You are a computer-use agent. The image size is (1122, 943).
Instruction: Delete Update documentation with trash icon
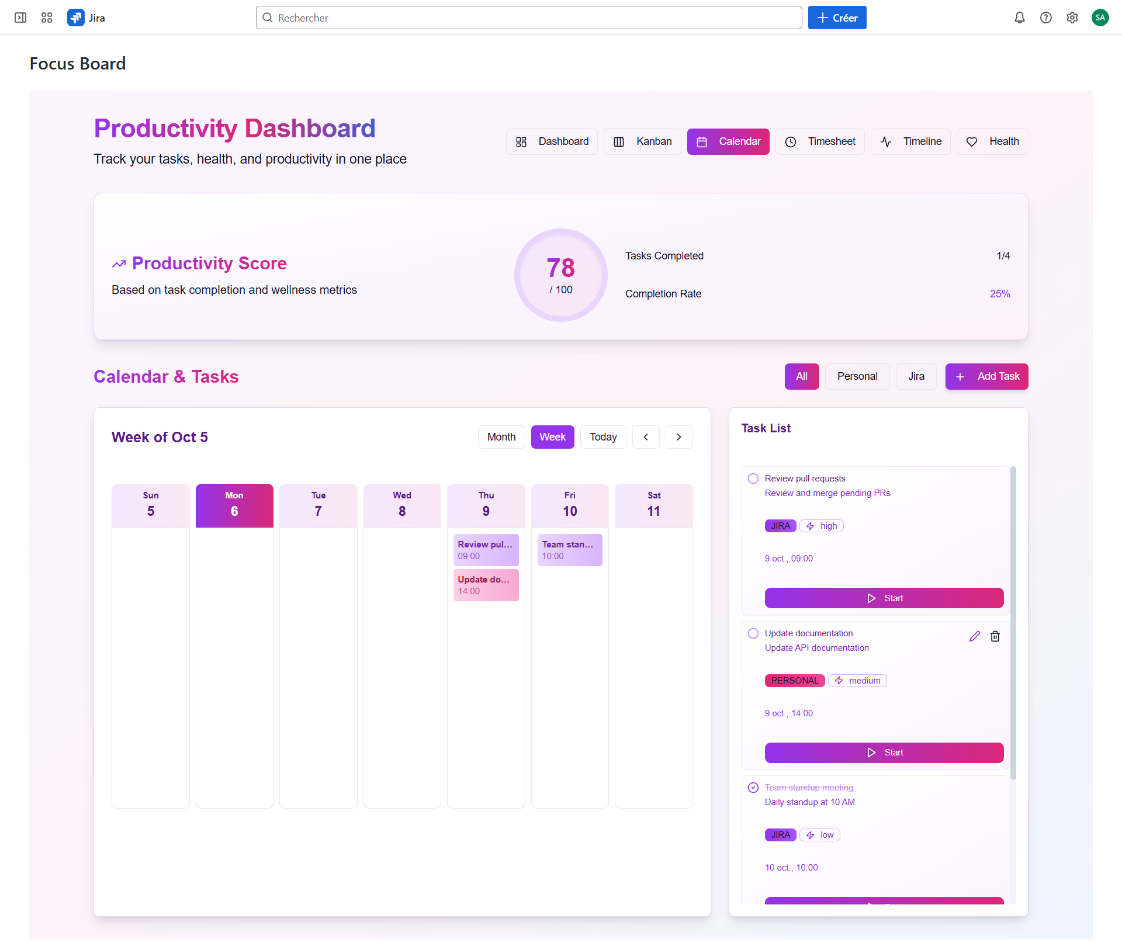point(995,636)
